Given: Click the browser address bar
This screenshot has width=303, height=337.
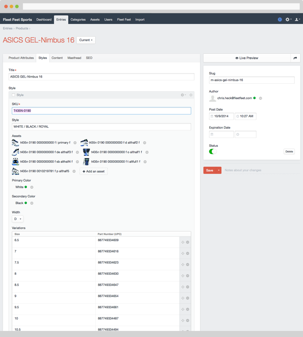Looking at the screenshot, I should click(161, 6).
